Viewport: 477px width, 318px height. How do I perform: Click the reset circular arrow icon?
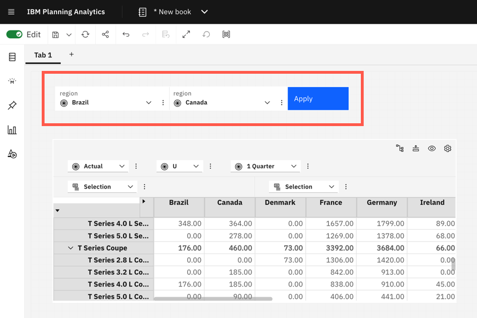coord(206,34)
